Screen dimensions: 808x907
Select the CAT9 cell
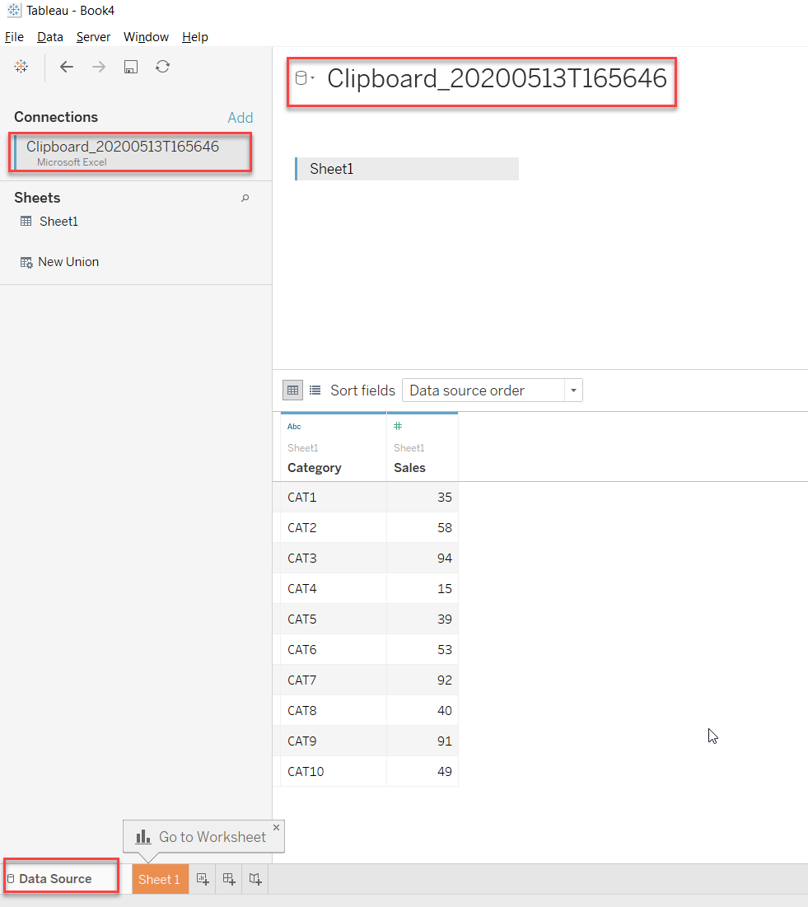(334, 741)
